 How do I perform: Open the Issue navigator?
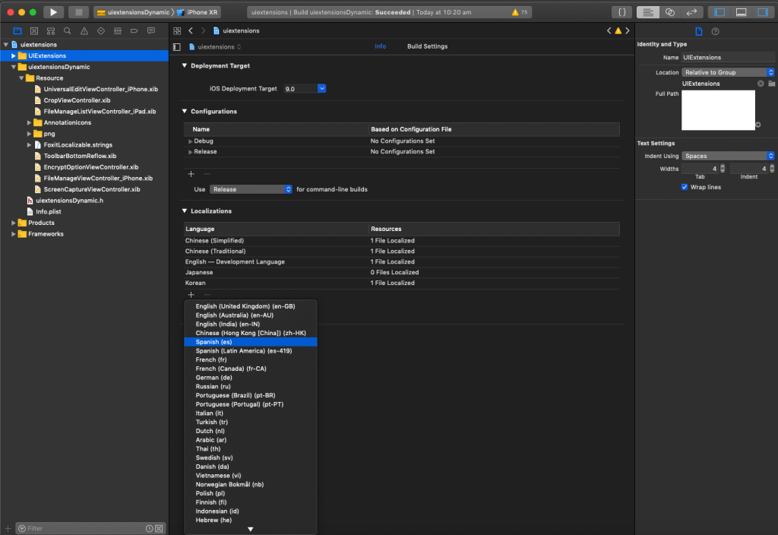tap(84, 30)
